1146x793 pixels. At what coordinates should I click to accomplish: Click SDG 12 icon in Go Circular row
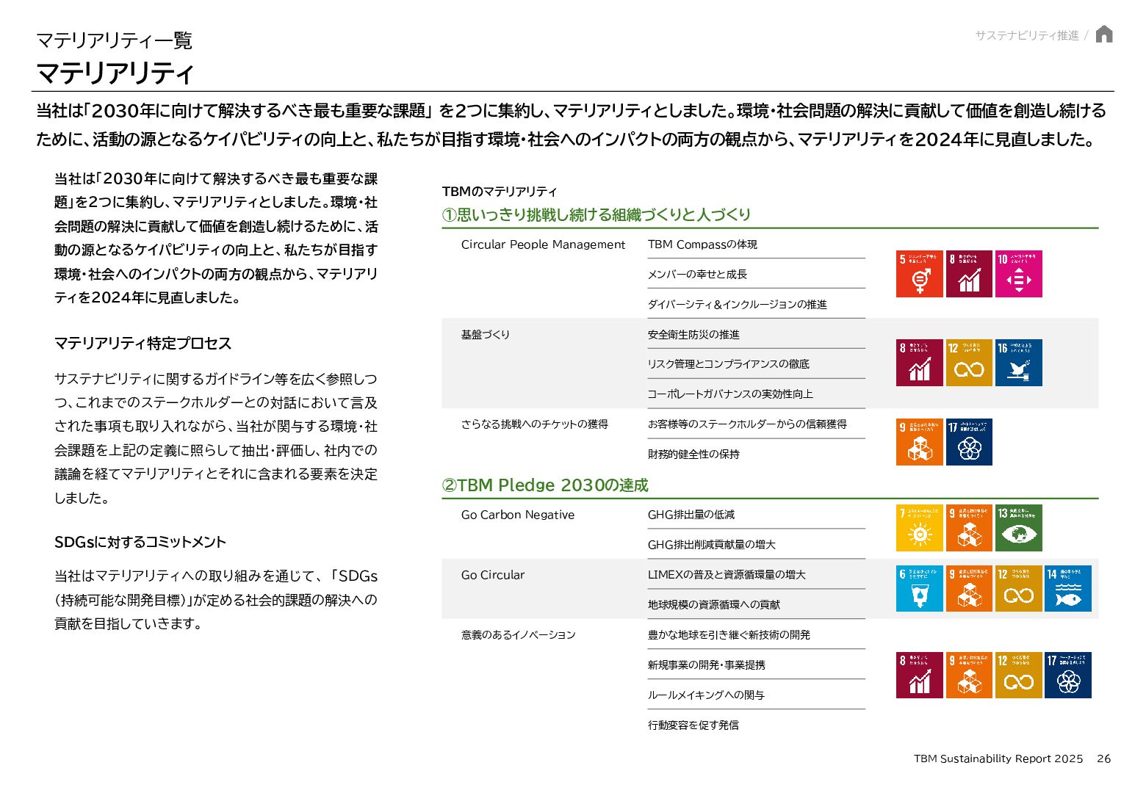[1018, 589]
